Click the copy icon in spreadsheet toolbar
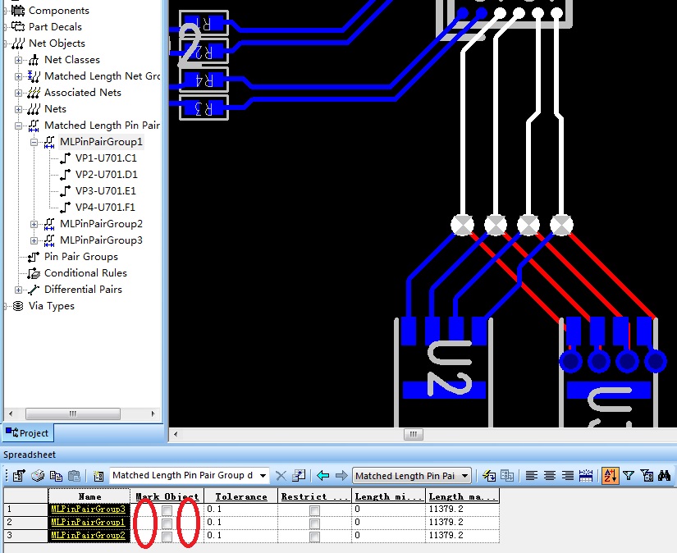 point(56,476)
